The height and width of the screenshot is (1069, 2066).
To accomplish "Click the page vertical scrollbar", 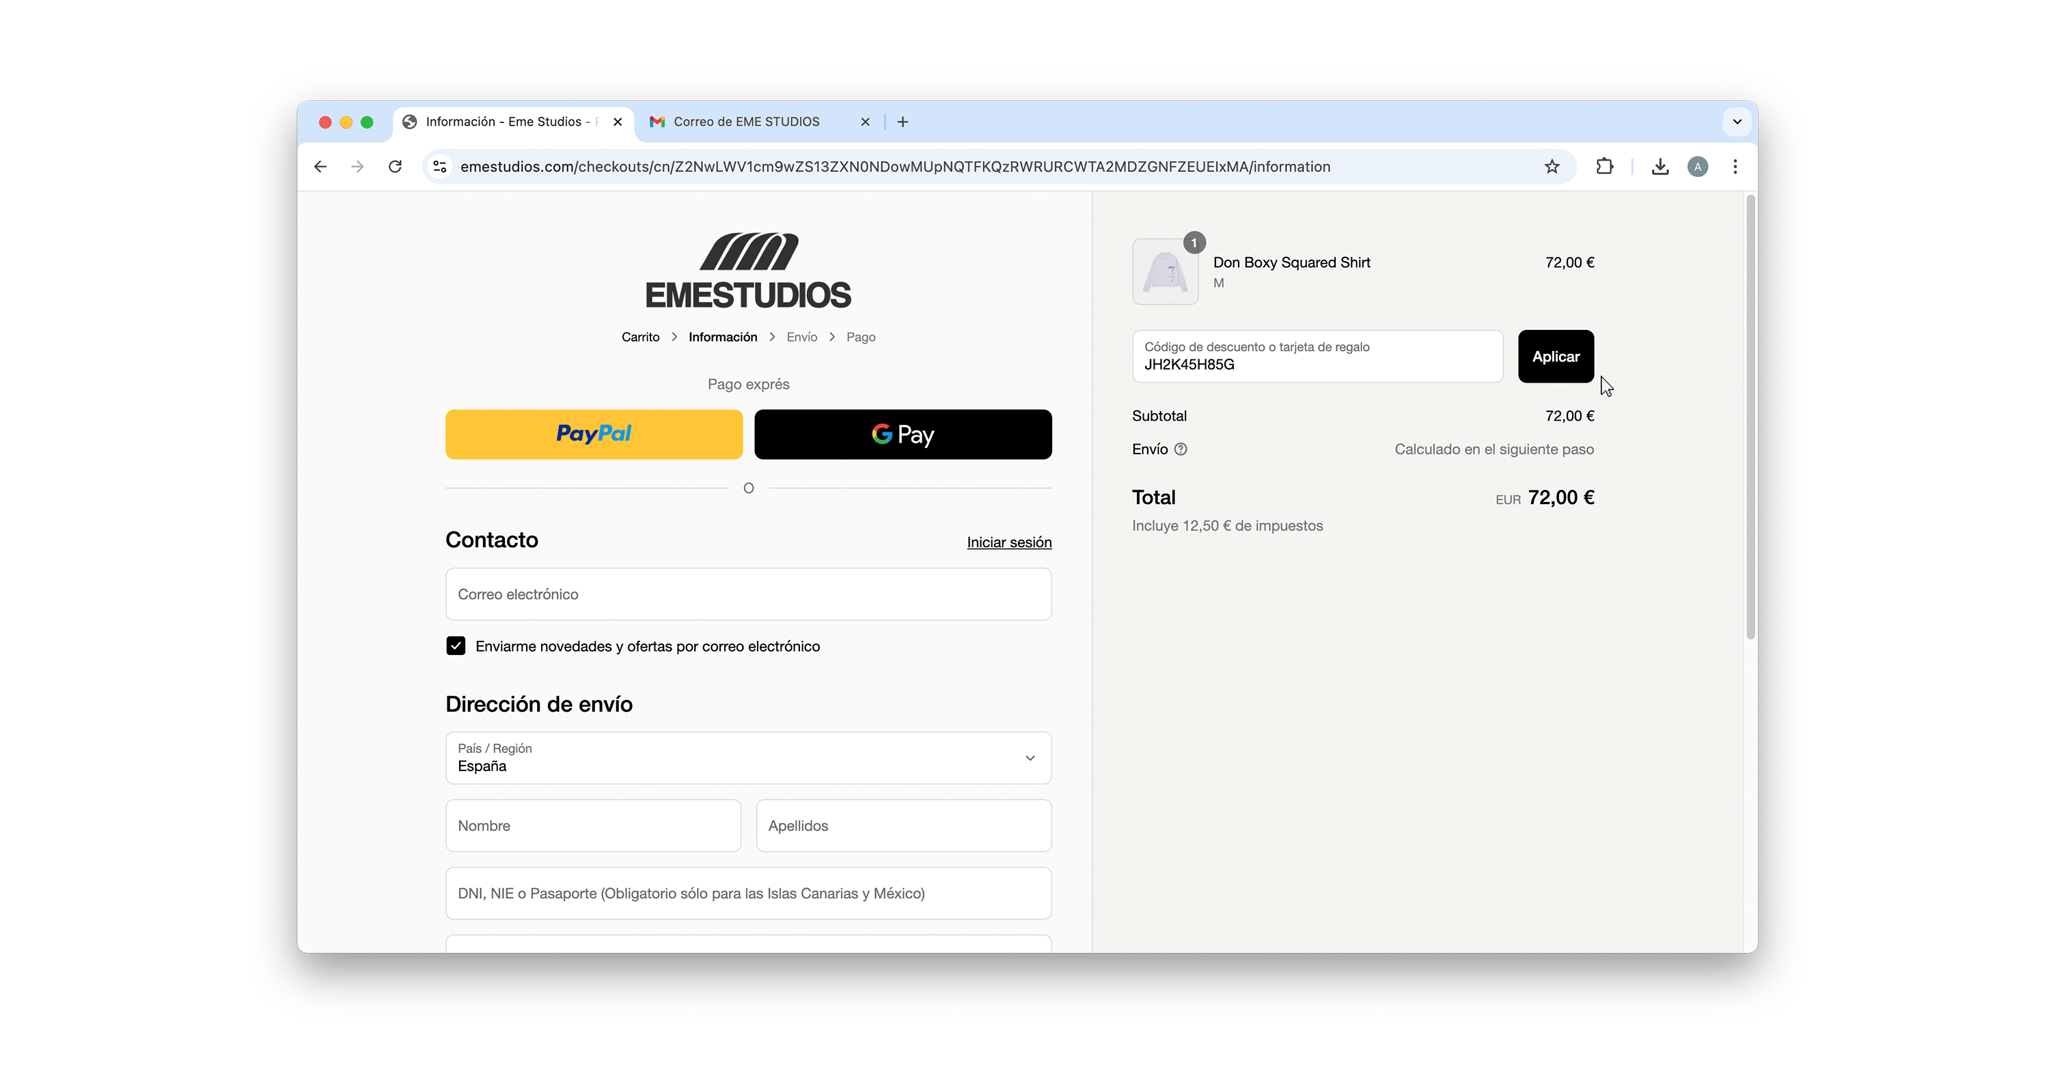I will [1751, 417].
